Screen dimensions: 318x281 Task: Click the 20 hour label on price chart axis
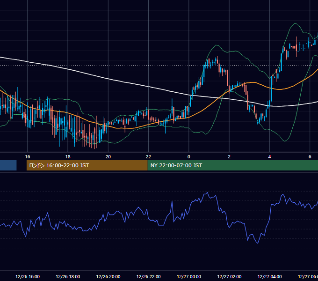(x=108, y=157)
